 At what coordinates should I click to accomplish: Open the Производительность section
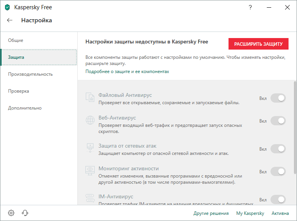coord(39,74)
